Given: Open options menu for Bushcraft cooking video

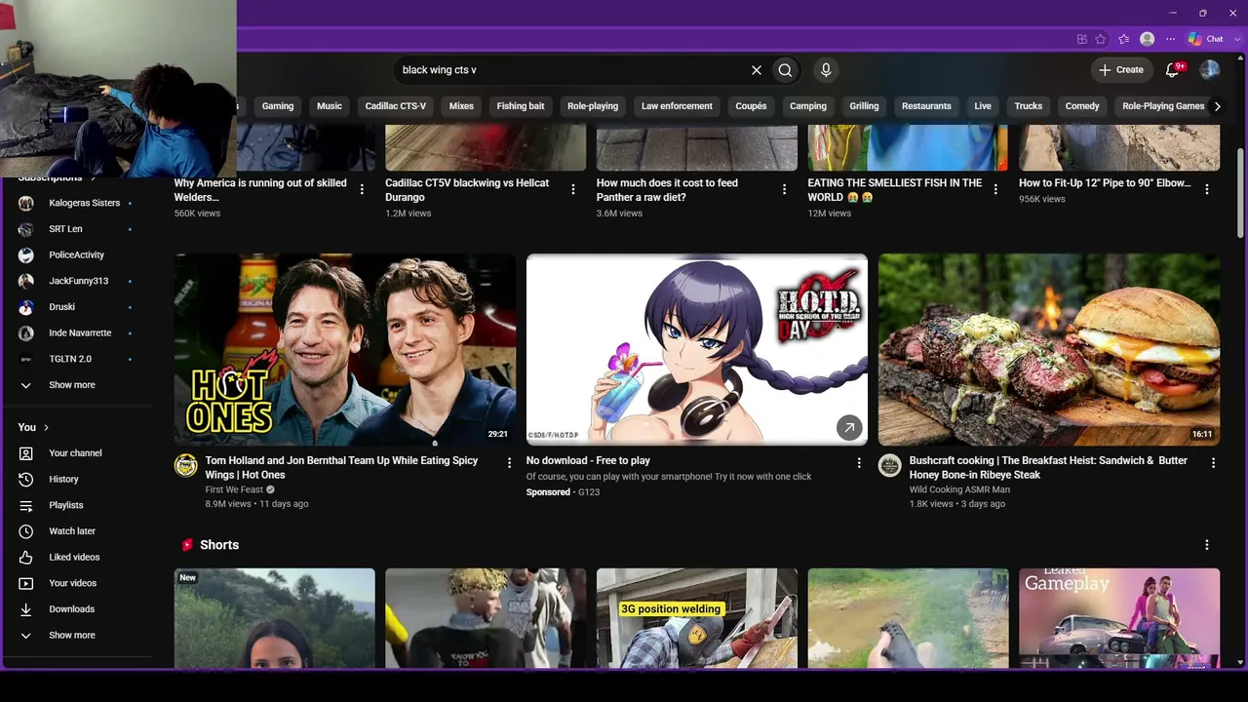Looking at the screenshot, I should (x=1213, y=463).
